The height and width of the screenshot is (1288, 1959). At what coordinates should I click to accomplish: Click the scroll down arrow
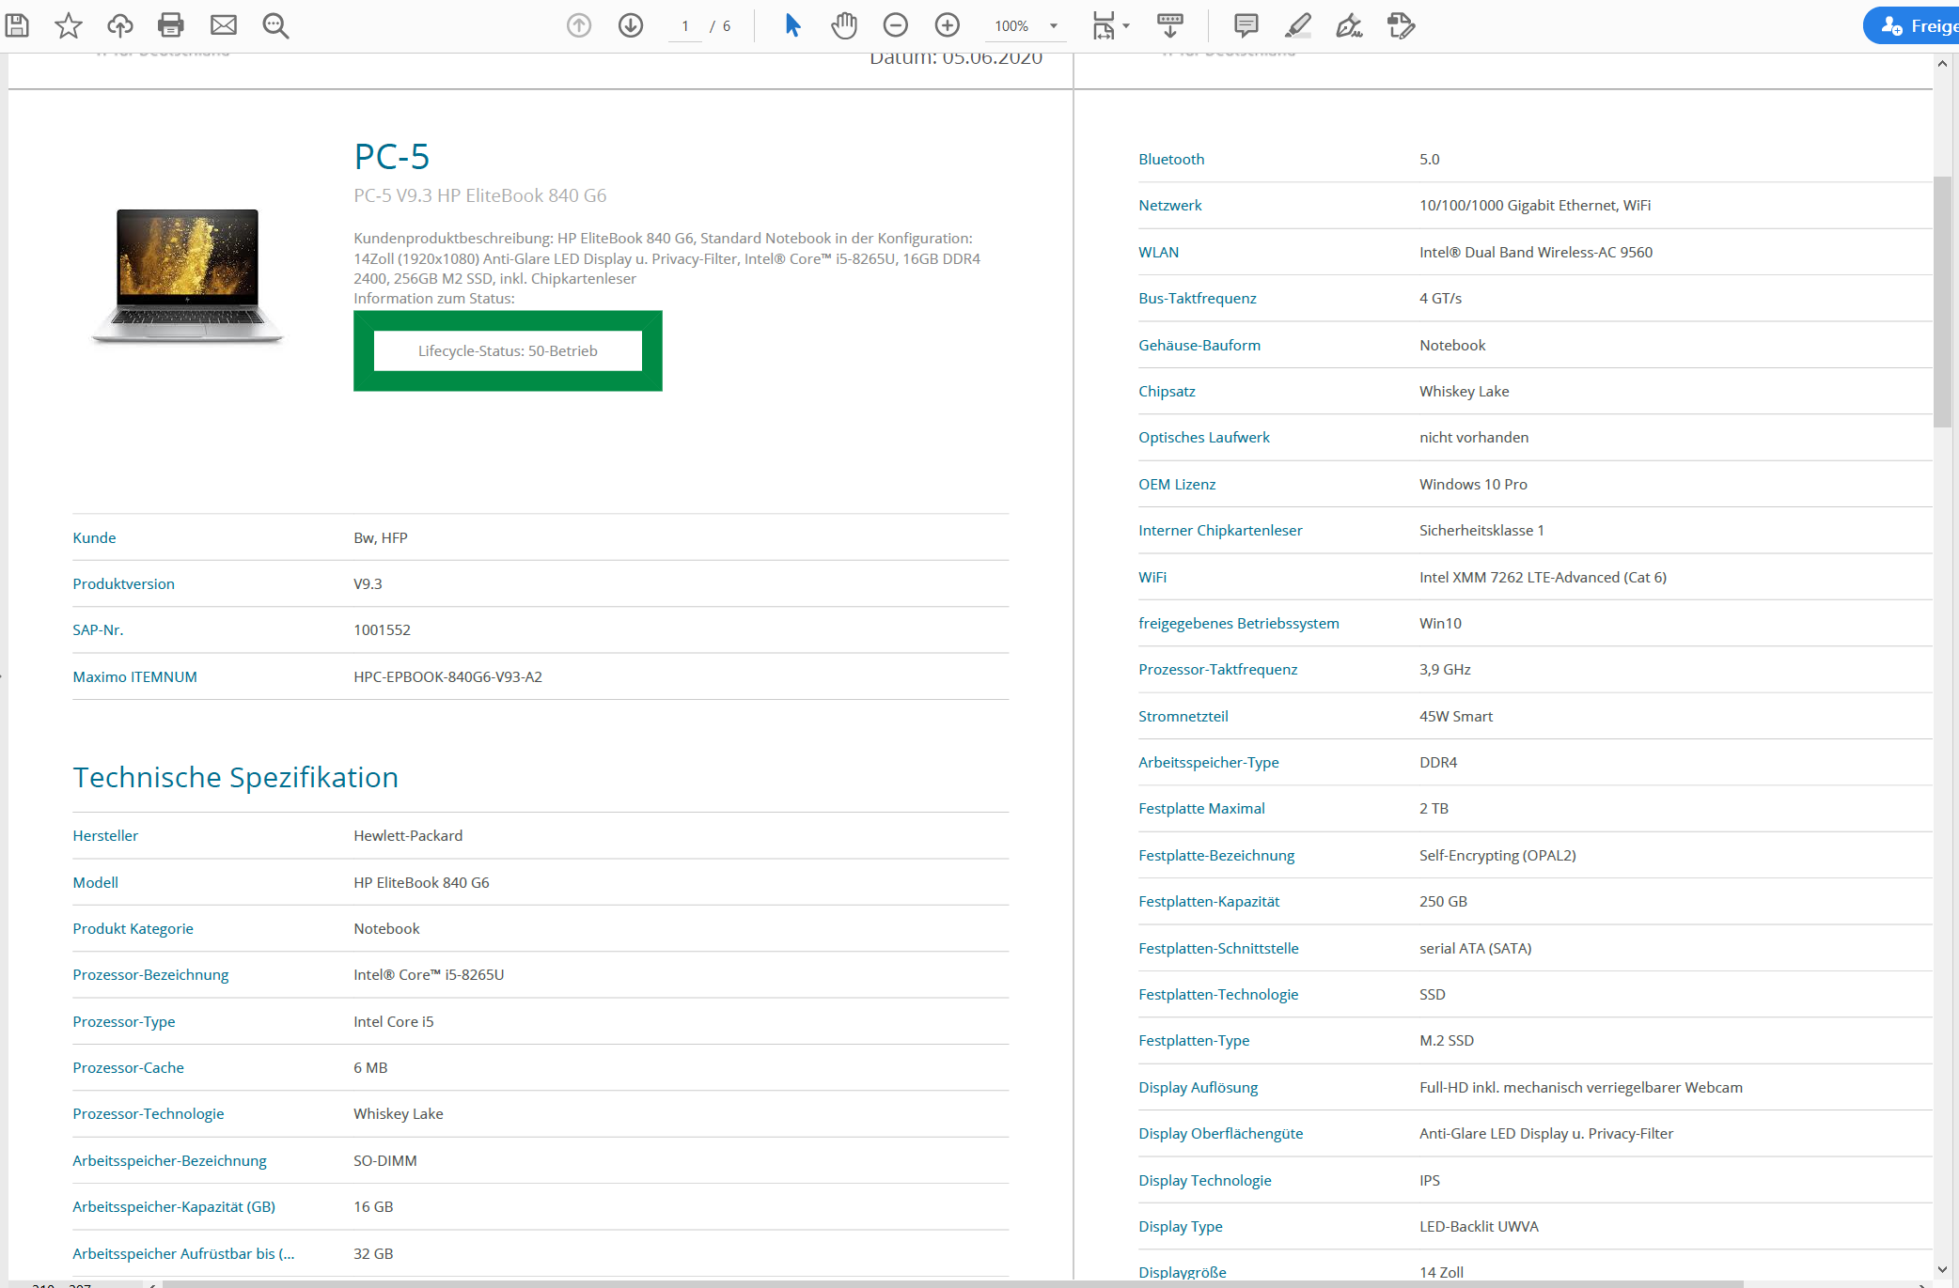tap(1942, 1269)
